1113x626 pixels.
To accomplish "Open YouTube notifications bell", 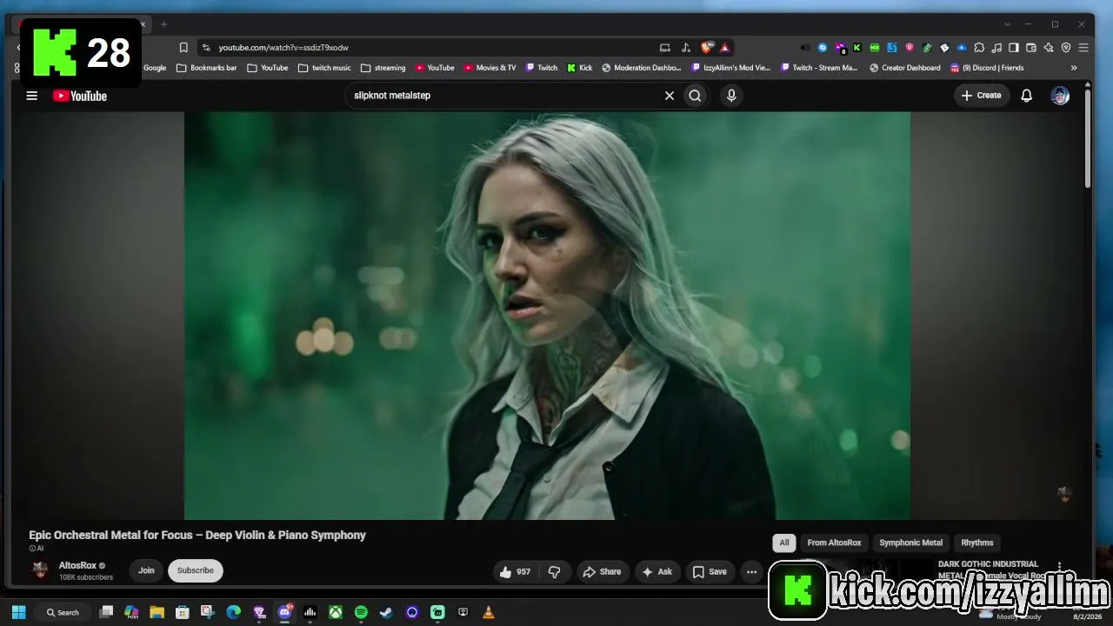I will [1026, 96].
